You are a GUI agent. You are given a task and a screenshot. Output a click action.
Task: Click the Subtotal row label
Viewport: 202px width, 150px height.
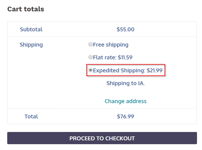coord(31,29)
